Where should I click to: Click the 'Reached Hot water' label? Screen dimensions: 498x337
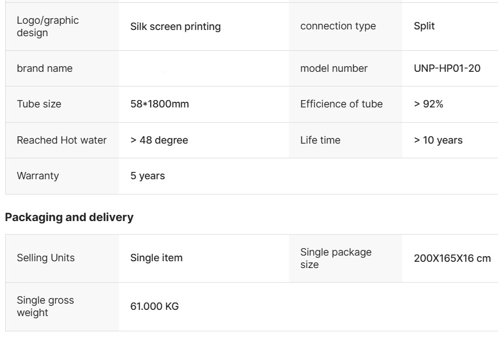pos(61,140)
